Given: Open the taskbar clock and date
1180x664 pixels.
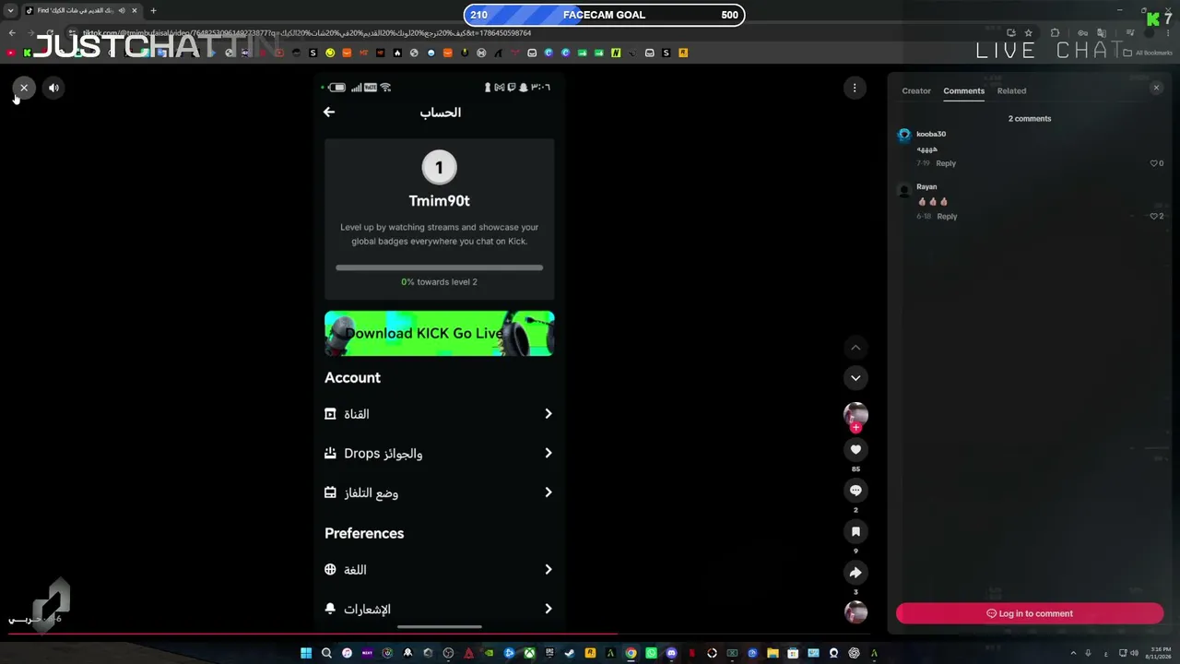Looking at the screenshot, I should point(1156,653).
